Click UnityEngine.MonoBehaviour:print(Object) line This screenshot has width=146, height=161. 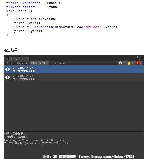(x=34, y=140)
